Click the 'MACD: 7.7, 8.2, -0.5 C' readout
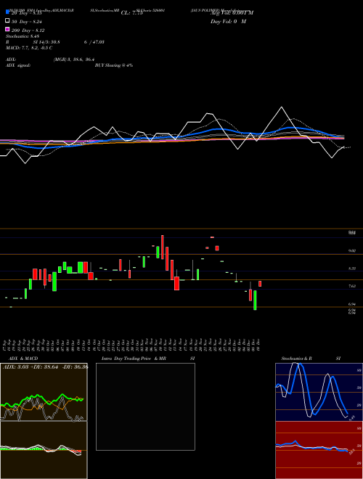 click(29, 48)
